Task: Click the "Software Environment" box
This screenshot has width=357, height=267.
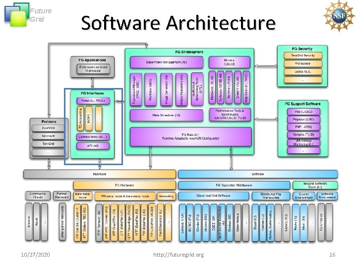Action: pyautogui.click(x=327, y=196)
